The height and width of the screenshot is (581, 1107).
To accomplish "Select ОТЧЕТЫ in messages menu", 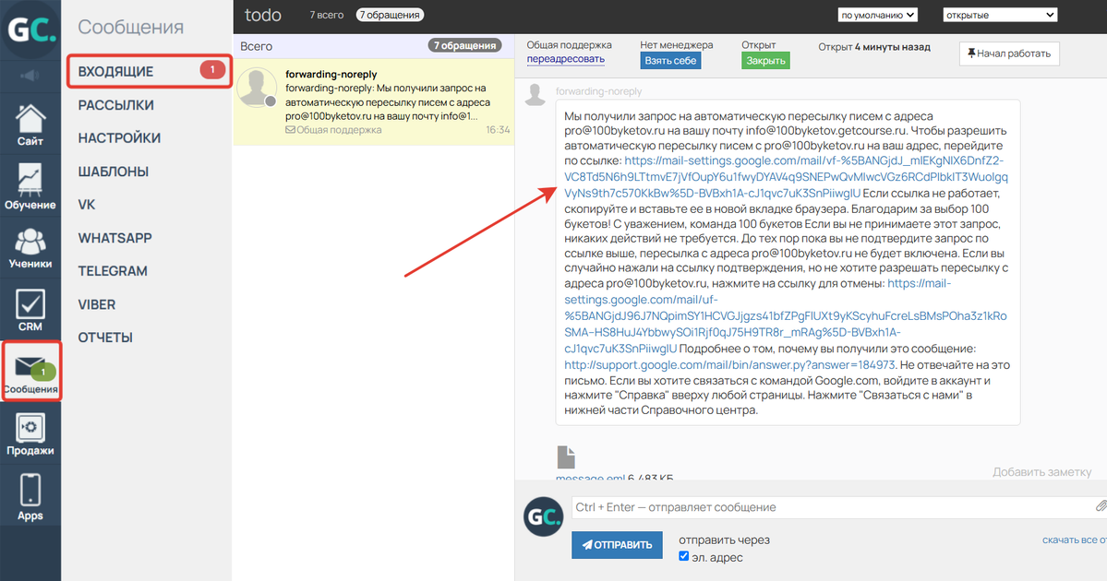I will click(105, 338).
